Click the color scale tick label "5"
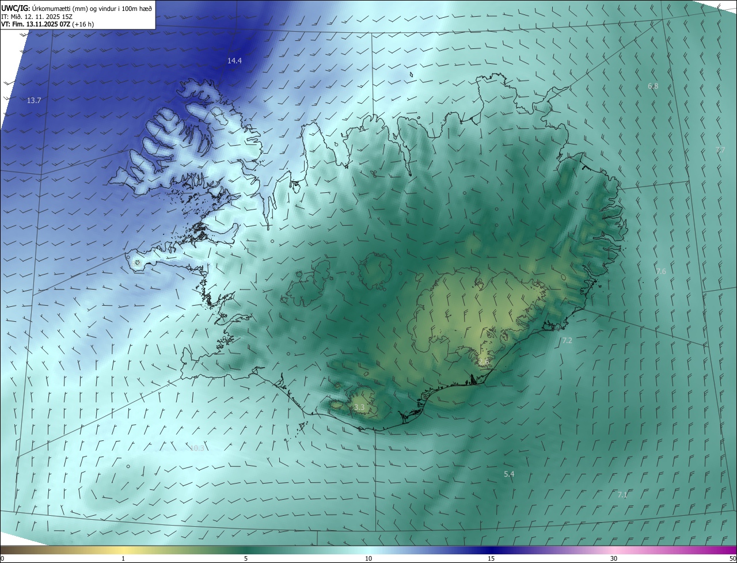Image resolution: width=737 pixels, height=563 pixels. click(246, 558)
